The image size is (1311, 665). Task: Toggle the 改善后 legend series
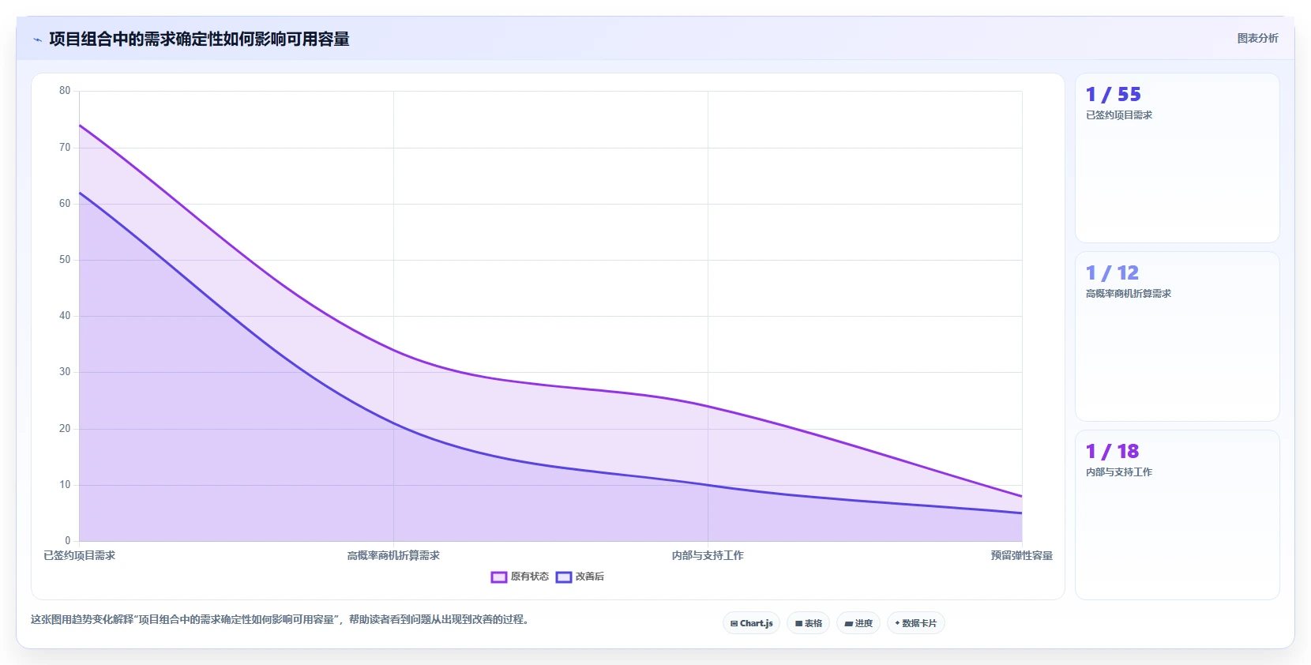[580, 577]
